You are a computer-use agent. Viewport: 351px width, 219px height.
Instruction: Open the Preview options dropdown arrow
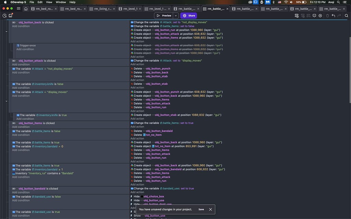pos(175,15)
